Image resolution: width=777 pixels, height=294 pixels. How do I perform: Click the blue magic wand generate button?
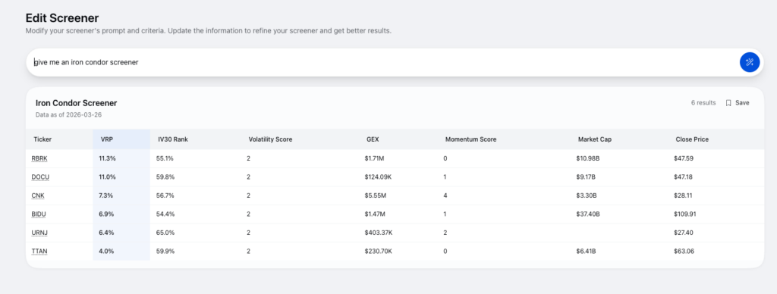(749, 62)
